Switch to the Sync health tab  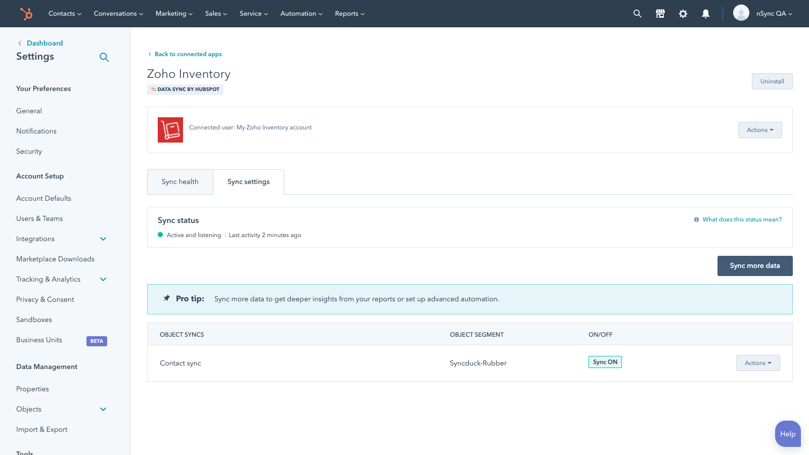tap(180, 181)
